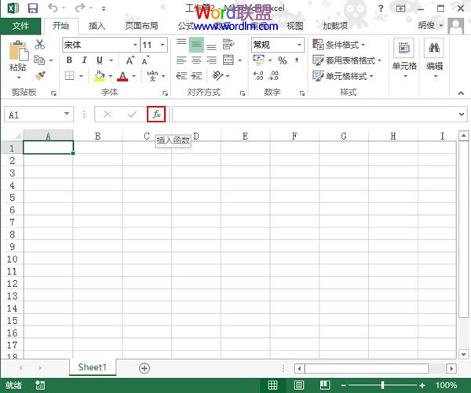Save the workbook with the floppy icon

[x=33, y=9]
